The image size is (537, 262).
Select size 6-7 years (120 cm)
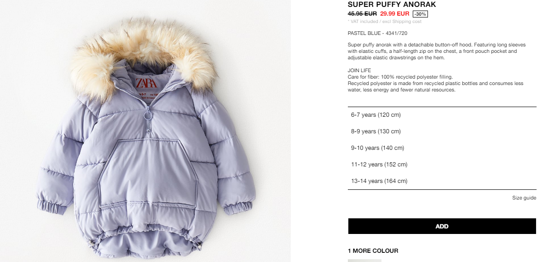(442, 115)
